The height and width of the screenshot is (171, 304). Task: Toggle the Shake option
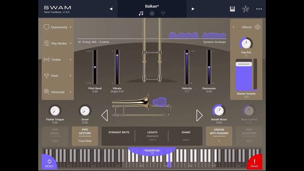point(186,133)
